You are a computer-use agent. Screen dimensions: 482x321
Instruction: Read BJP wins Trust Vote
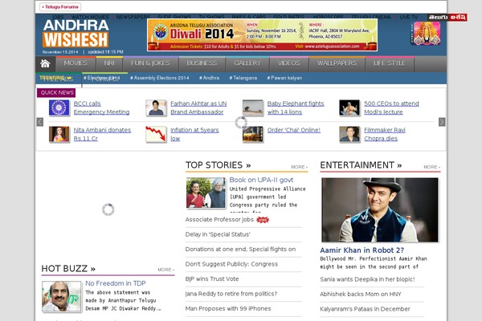(x=212, y=279)
